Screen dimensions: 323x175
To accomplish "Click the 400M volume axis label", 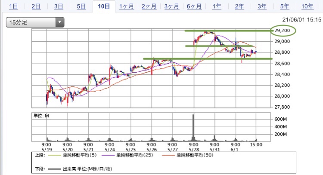I will (x=280, y=127).
